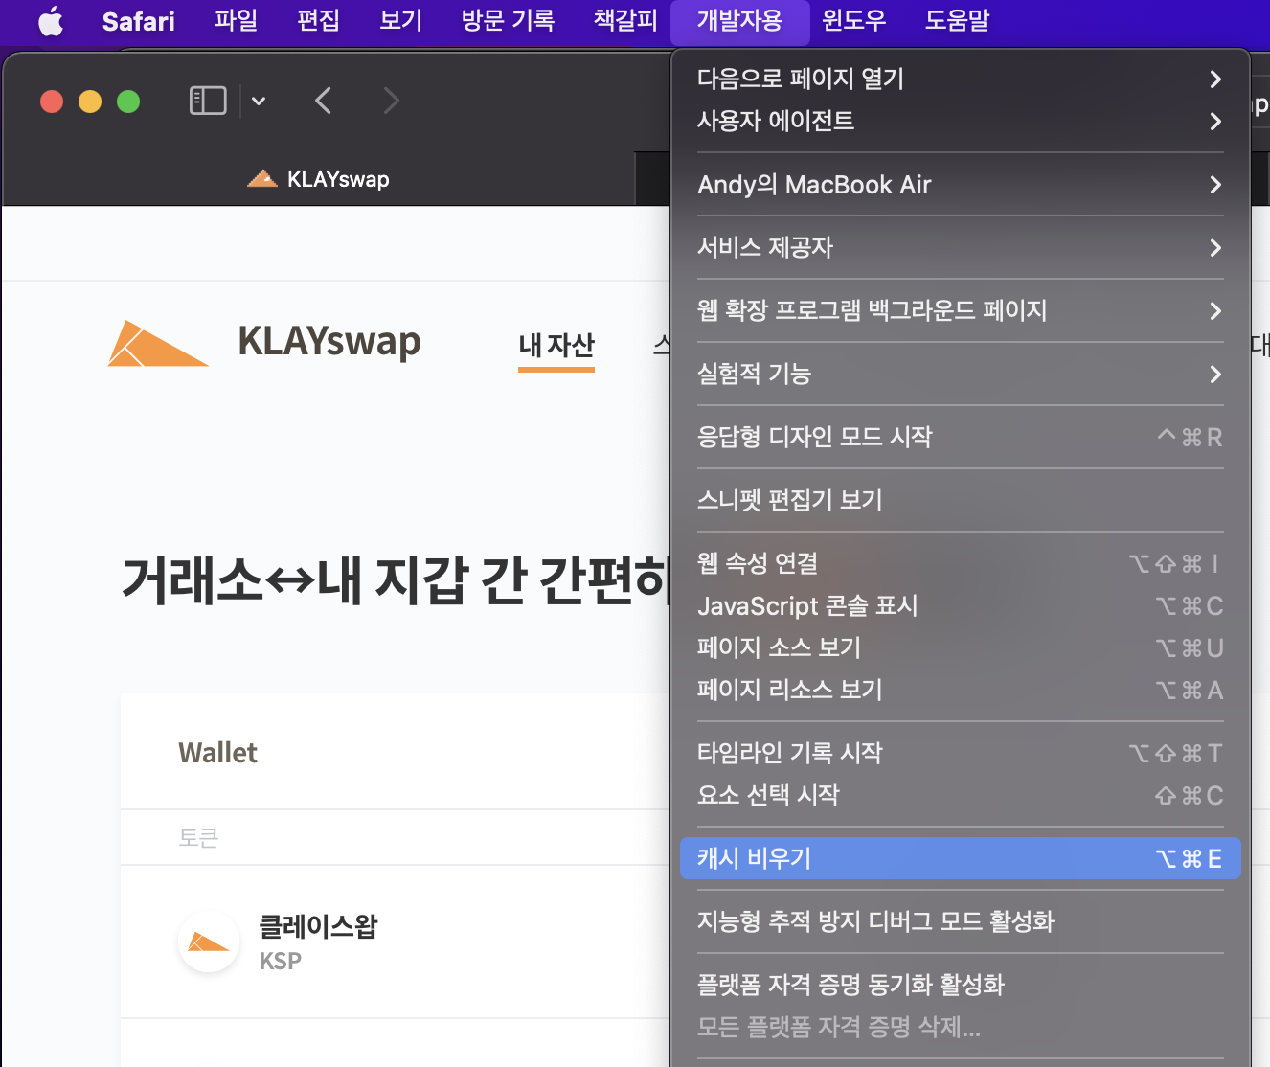This screenshot has height=1067, width=1270.
Task: Open the 도움말 menu
Action: click(x=957, y=21)
